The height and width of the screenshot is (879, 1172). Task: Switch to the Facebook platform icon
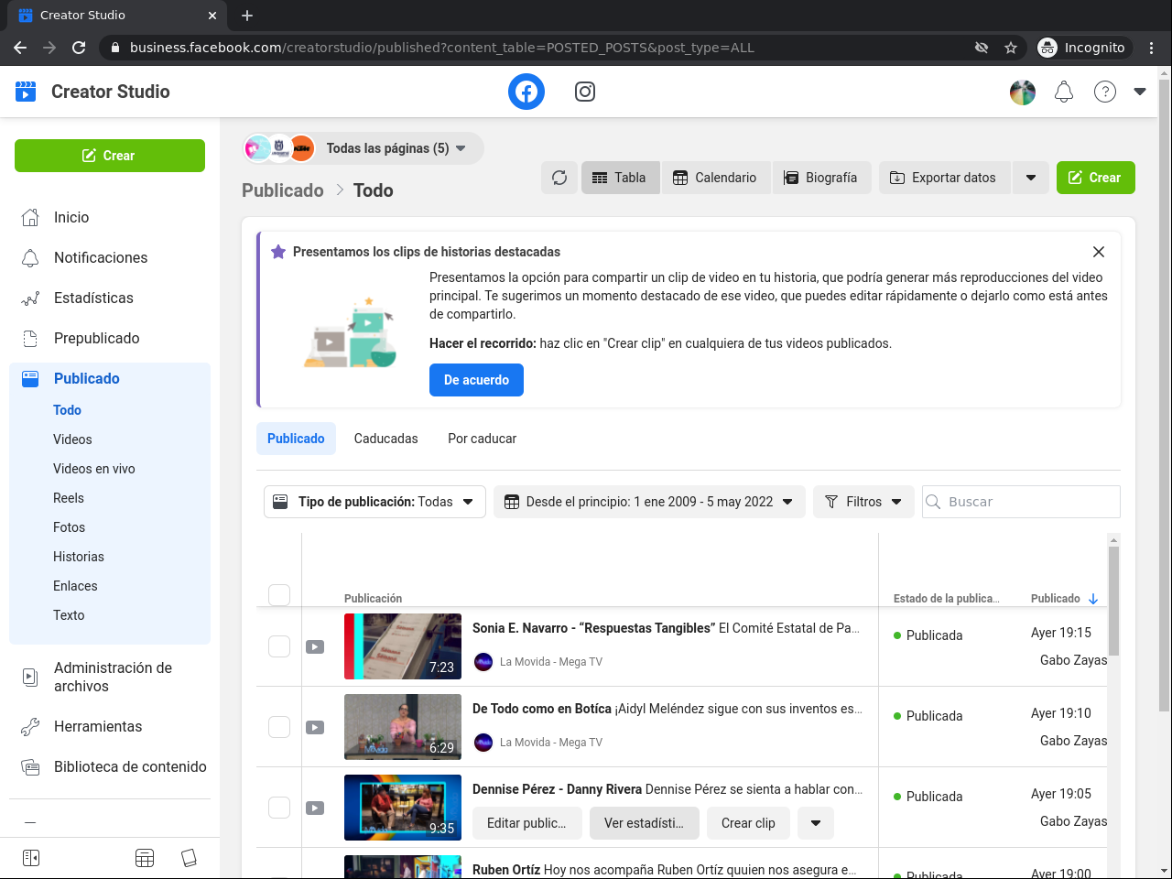526,92
